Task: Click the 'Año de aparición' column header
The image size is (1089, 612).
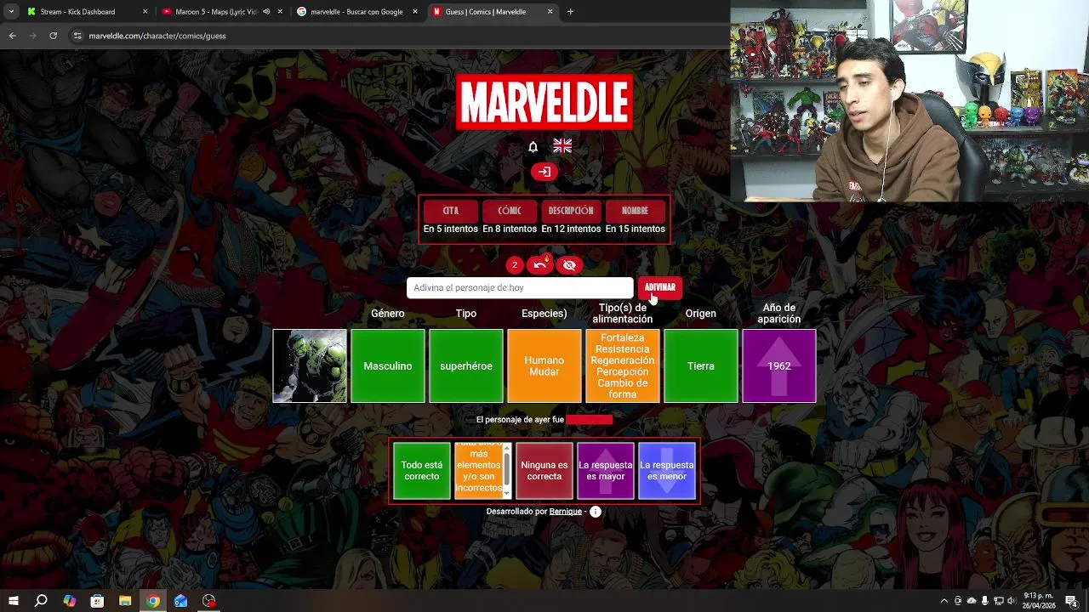Action: [x=779, y=314]
